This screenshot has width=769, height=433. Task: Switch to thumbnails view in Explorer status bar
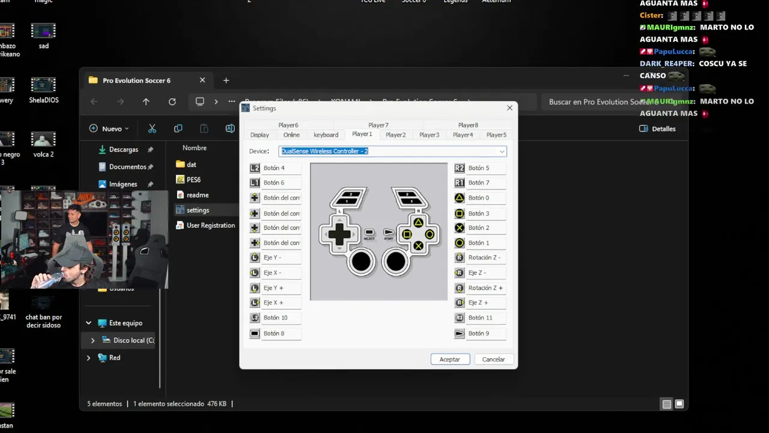(679, 404)
